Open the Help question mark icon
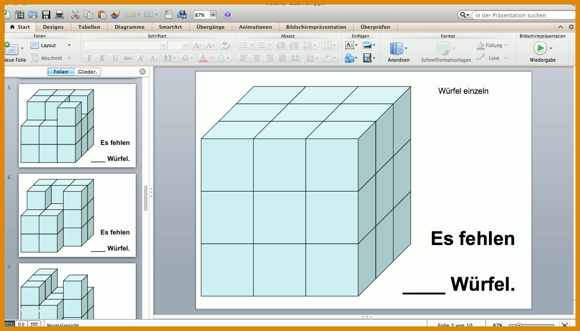 point(227,15)
